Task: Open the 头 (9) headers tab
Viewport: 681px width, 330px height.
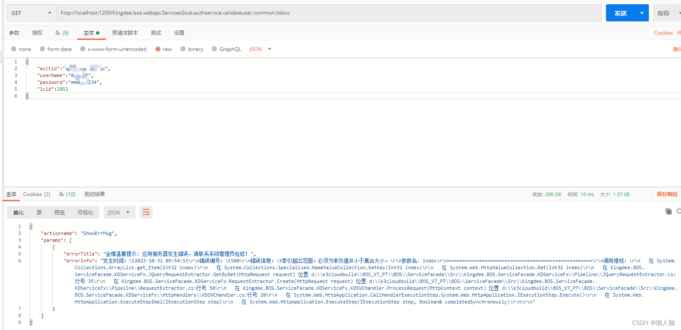Action: coord(62,33)
